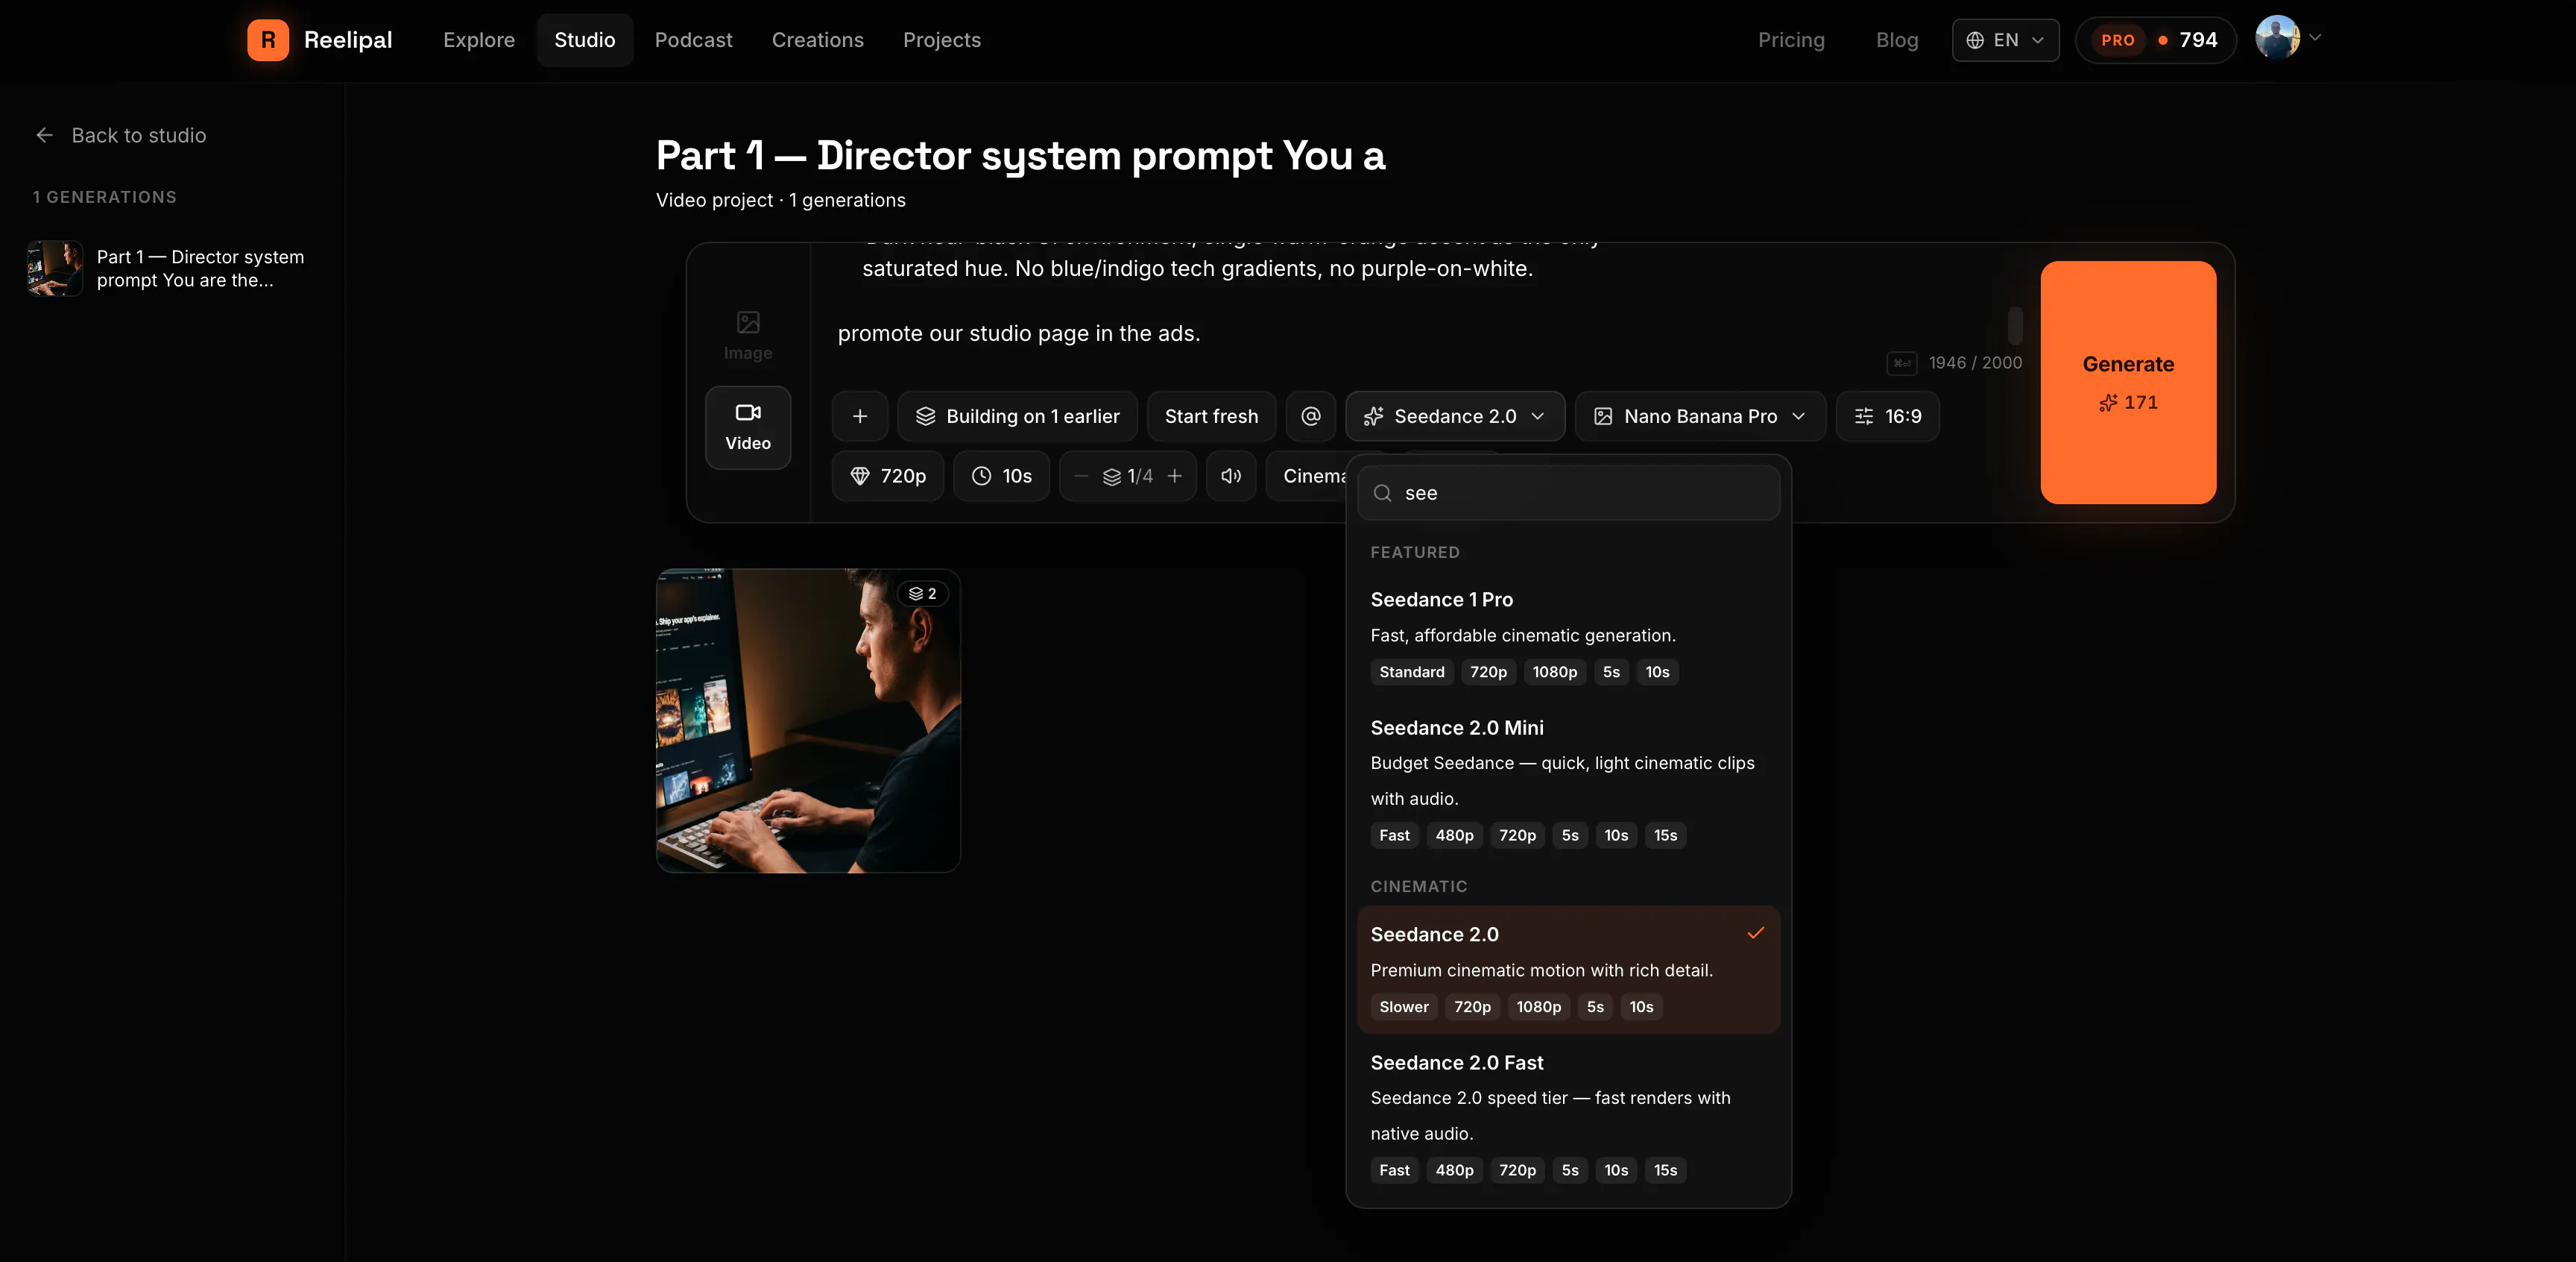Click the 15s tag under Seedance 2.0 Fast
Viewport: 2576px width, 1262px height.
tap(1665, 1171)
